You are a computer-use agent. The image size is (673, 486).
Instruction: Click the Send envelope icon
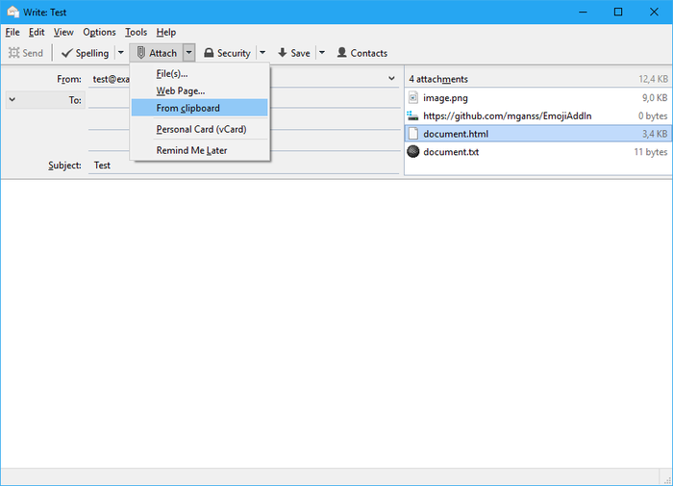click(x=13, y=53)
